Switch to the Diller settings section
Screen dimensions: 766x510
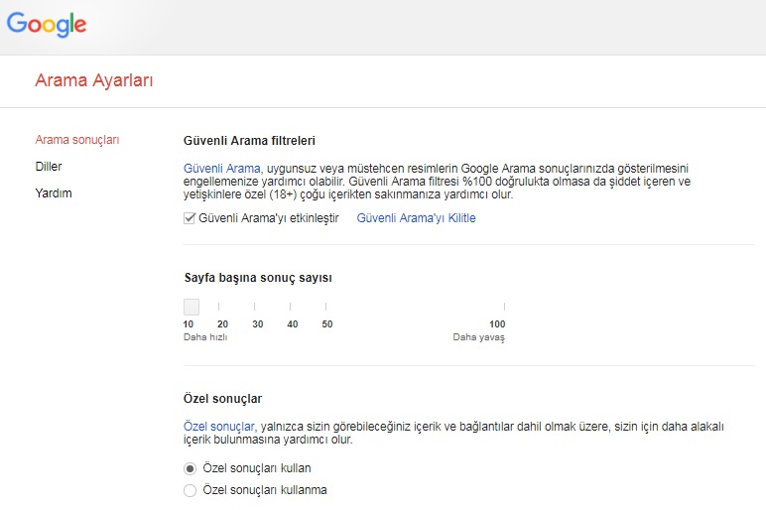point(49,167)
